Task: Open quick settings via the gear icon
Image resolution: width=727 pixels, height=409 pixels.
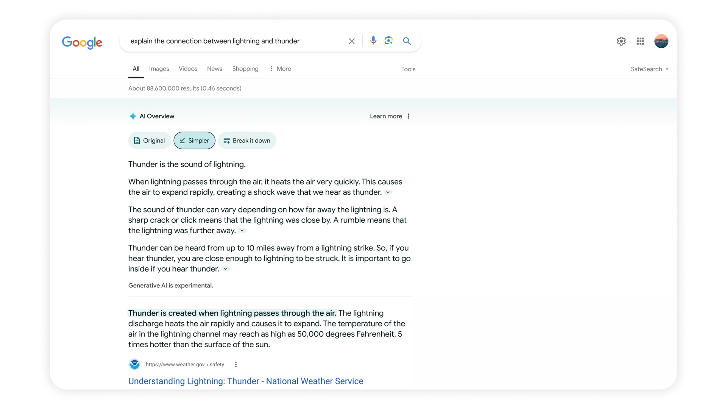Action: (621, 41)
